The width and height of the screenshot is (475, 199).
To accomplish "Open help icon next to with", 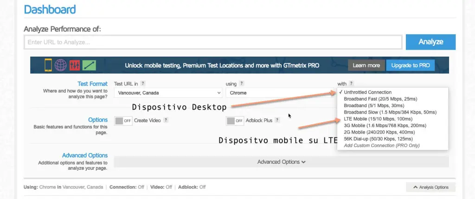I will click(351, 83).
